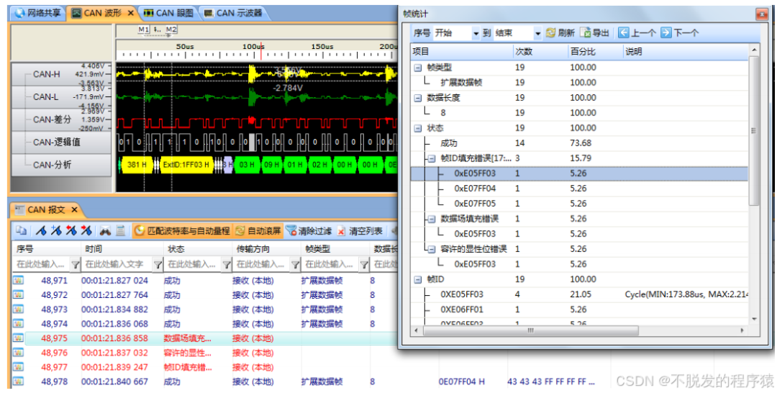Collapse the 帧类型 tree node
This screenshot has height=393, width=777.
[418, 68]
